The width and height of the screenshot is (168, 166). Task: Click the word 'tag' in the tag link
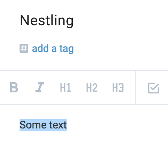[67, 49]
